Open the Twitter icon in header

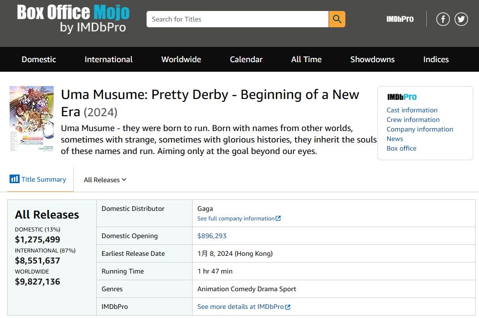click(x=461, y=19)
